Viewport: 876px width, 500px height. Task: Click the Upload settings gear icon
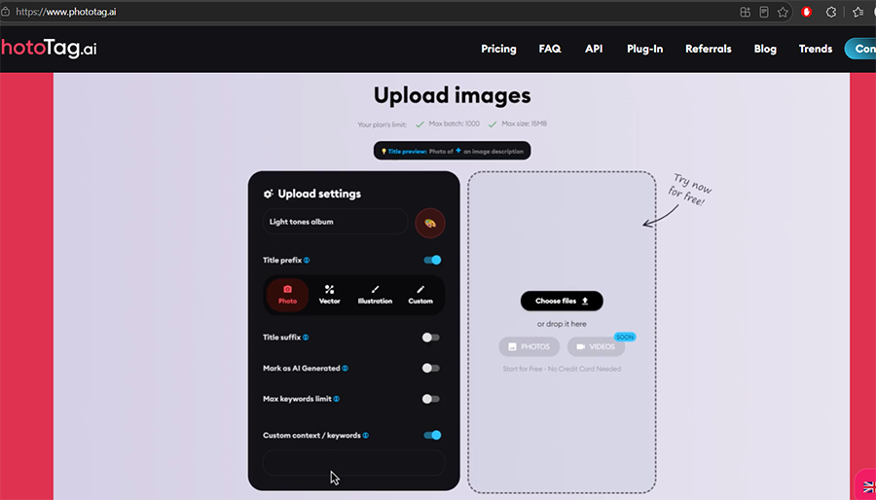click(x=269, y=194)
